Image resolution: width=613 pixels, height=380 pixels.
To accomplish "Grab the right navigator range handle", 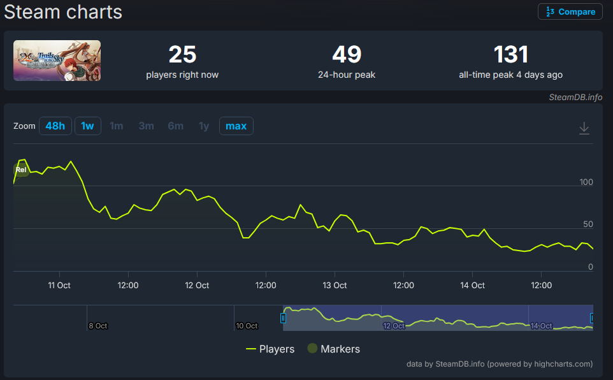I will [592, 318].
